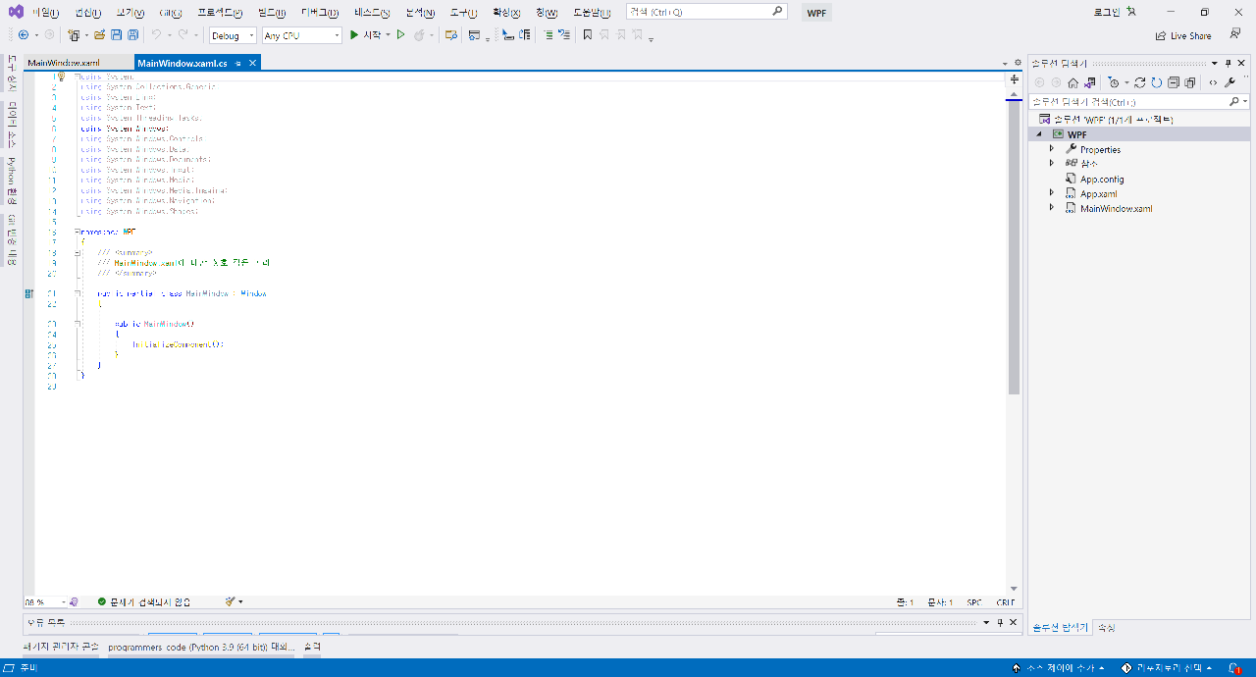Image resolution: width=1256 pixels, height=677 pixels.
Task: Open the Debug configuration dropdown
Action: click(232, 34)
